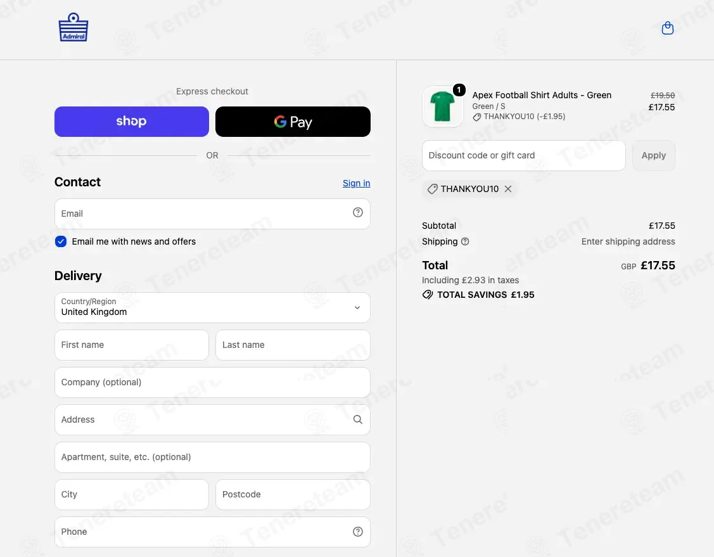Focus the Apartment, suite field
The height and width of the screenshot is (557, 714).
[212, 457]
